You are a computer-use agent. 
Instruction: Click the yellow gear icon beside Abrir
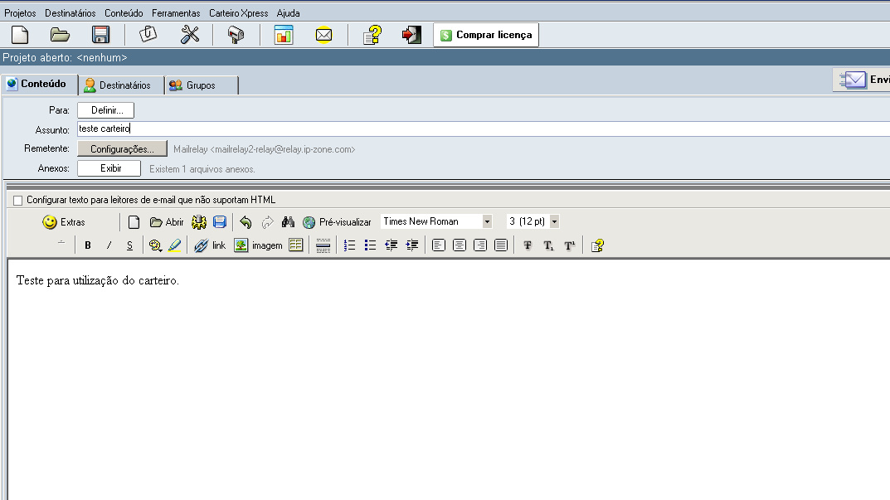click(x=199, y=222)
